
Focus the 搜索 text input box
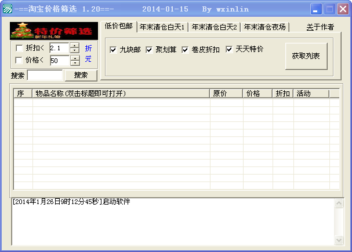[x=45, y=75]
